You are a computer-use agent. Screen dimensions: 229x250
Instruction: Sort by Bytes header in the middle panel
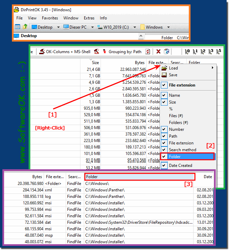click(123, 63)
